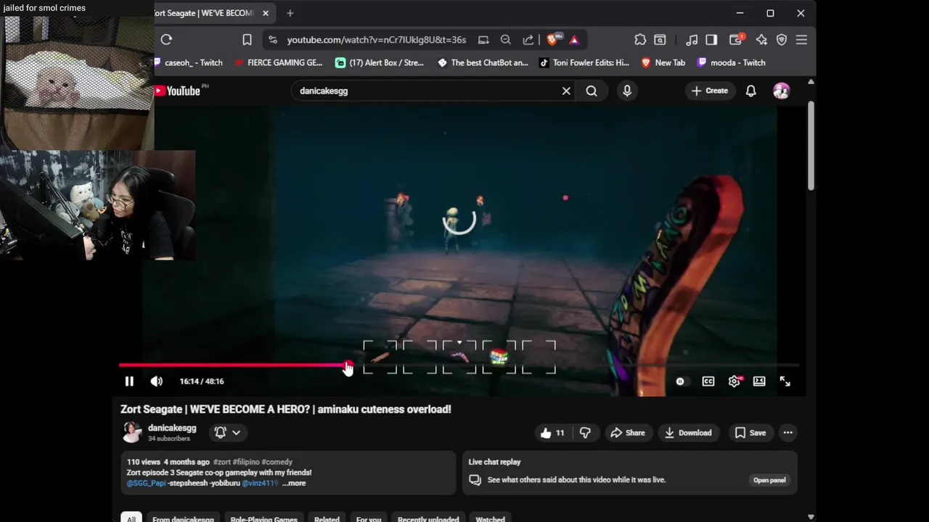Open the zoom-out indicator in address bar
This screenshot has height=522, width=929.
click(x=506, y=40)
